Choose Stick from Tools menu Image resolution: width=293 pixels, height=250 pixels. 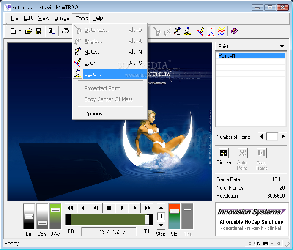pos(110,63)
